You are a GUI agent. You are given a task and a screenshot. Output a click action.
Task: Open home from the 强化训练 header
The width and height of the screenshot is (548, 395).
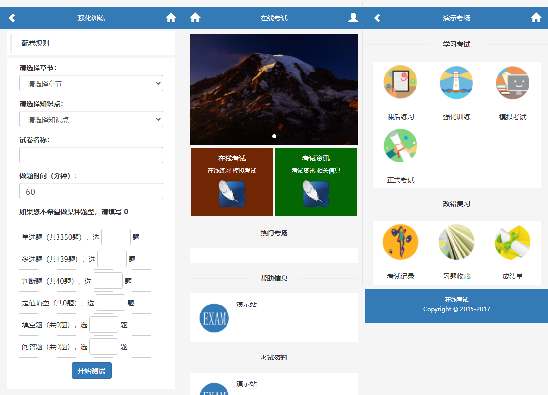tap(171, 18)
